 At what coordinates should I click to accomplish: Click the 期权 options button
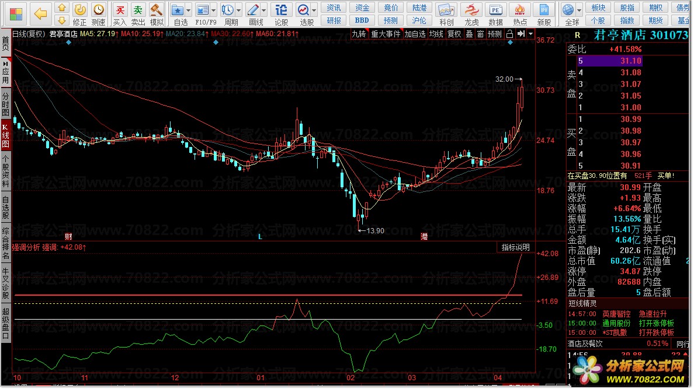pos(655,8)
